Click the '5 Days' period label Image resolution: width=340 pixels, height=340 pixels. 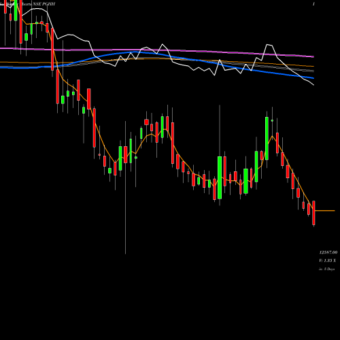tap(329, 269)
